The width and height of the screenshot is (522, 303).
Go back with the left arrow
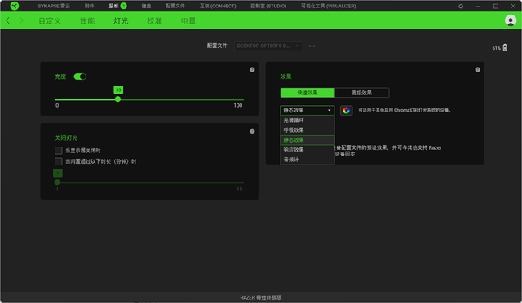coord(7,20)
